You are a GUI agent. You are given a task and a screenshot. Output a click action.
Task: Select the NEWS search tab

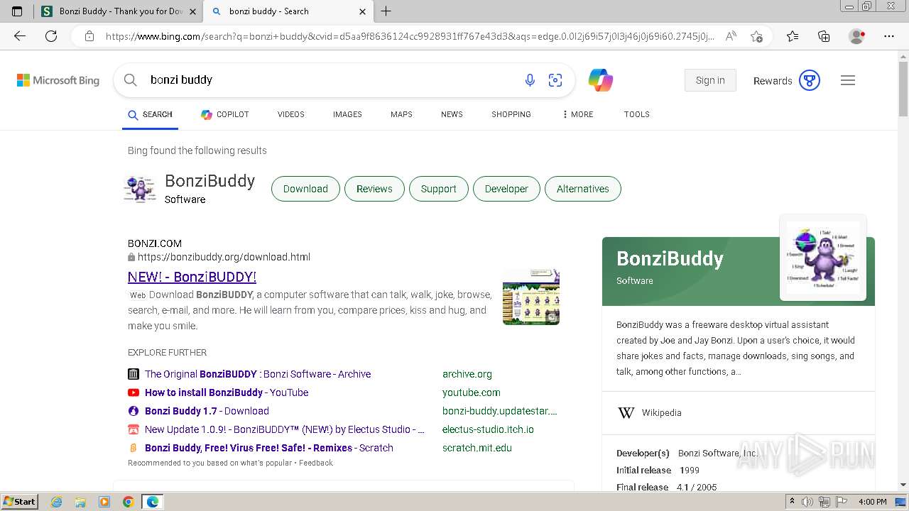(x=452, y=114)
